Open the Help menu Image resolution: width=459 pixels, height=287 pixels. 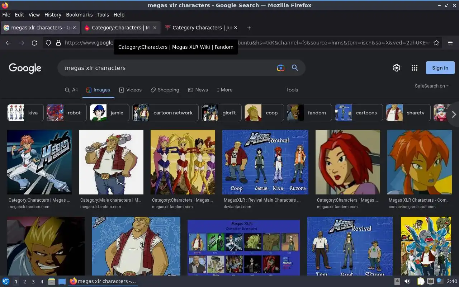(119, 15)
